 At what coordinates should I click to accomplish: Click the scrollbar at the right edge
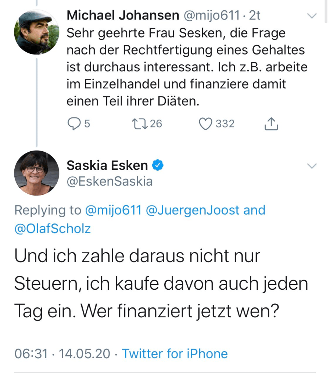(326, 11)
